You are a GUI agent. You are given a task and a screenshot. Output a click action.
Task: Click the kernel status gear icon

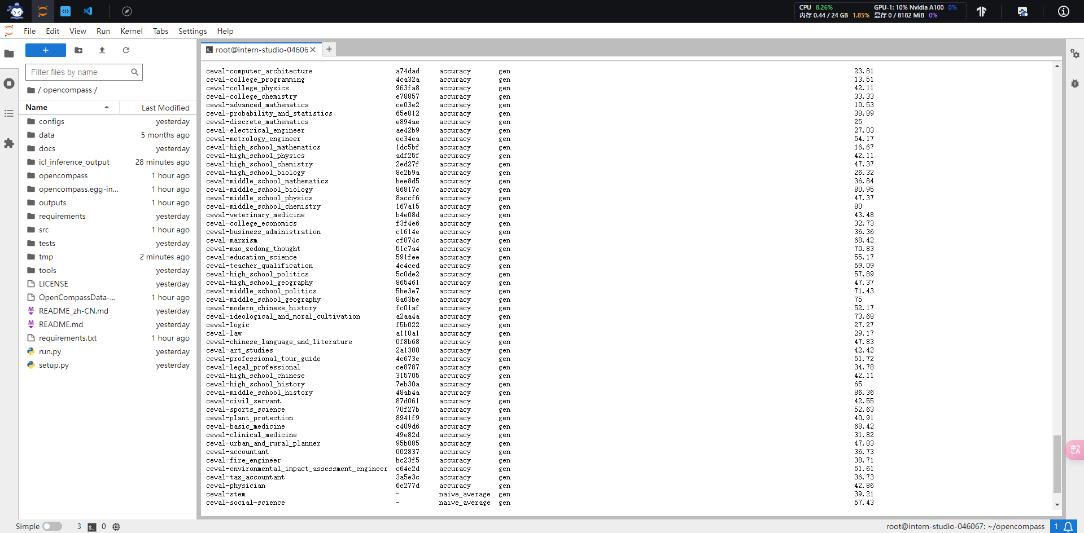click(x=116, y=527)
